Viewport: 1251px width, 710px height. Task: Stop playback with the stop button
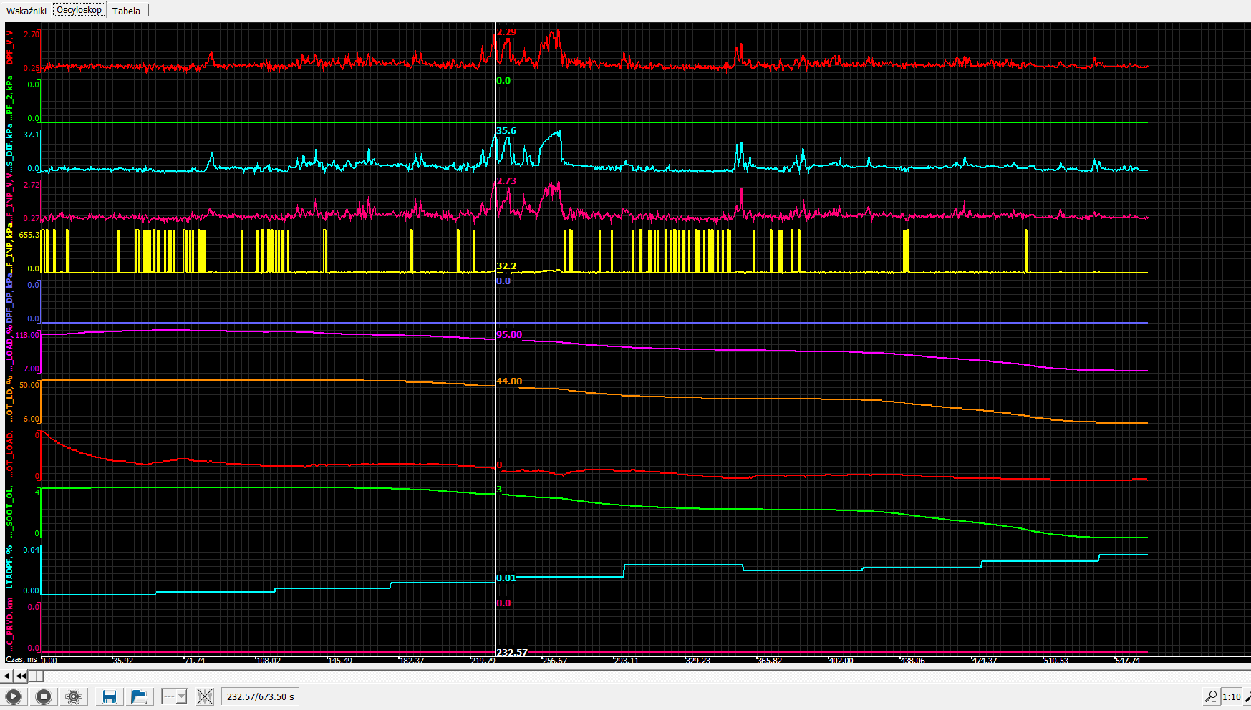44,696
